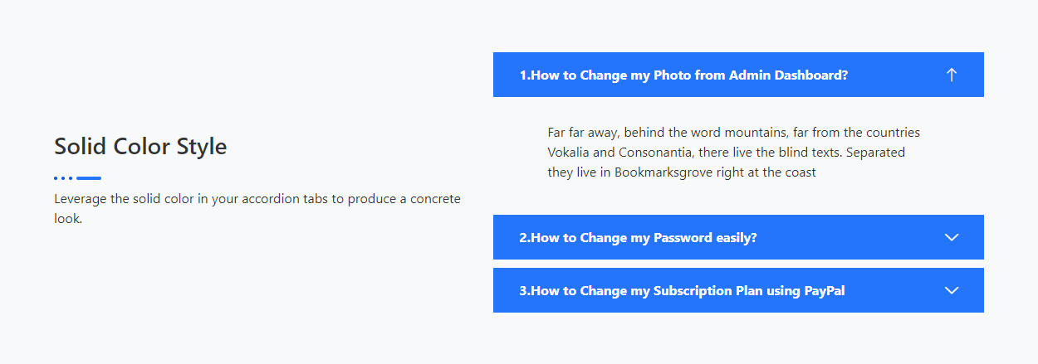Click the final word "look." of the description
Image resolution: width=1038 pixels, height=364 pixels.
pyautogui.click(x=68, y=220)
